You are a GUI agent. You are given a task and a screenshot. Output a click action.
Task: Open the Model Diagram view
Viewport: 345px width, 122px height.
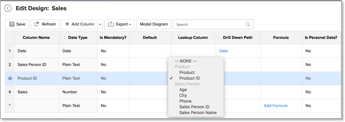tap(154, 24)
